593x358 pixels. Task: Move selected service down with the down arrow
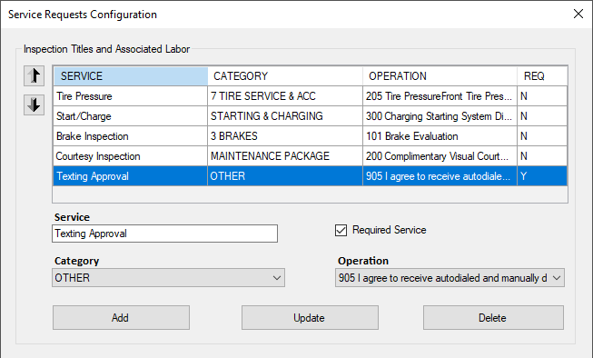(x=34, y=104)
